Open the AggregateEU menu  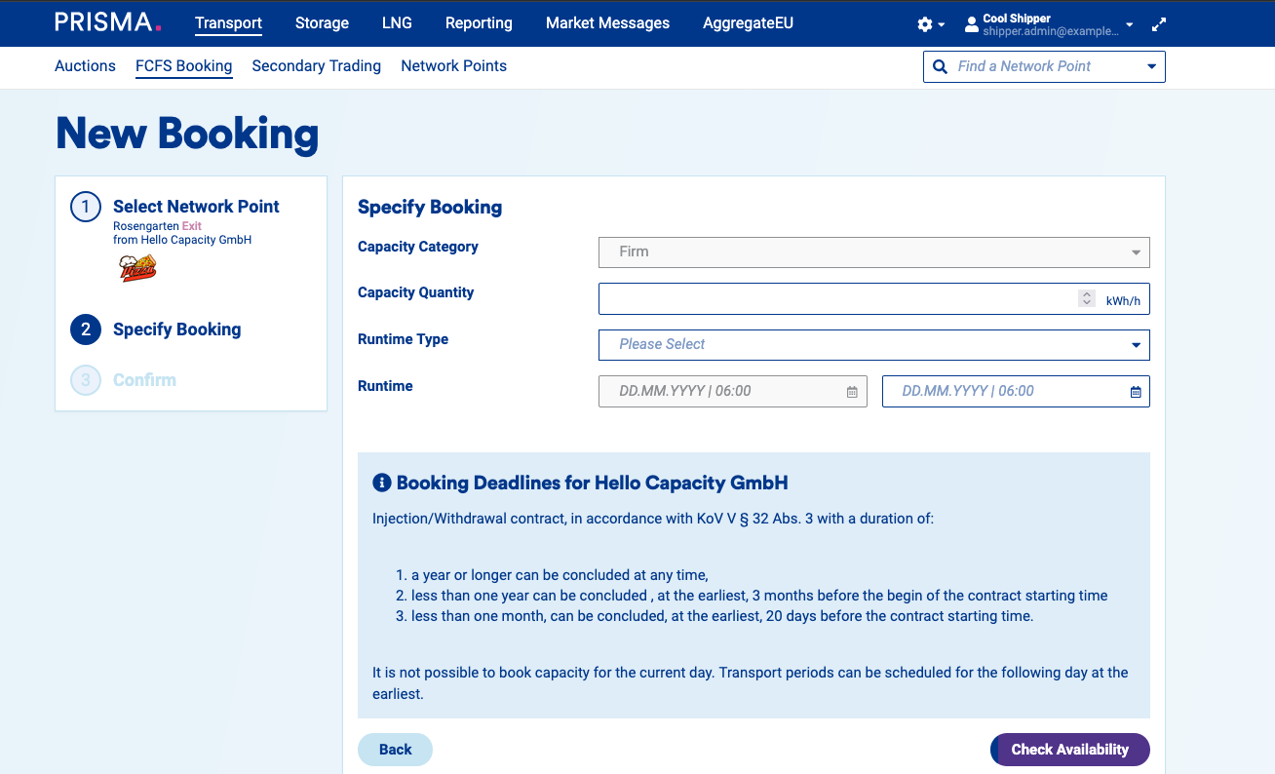pos(748,23)
